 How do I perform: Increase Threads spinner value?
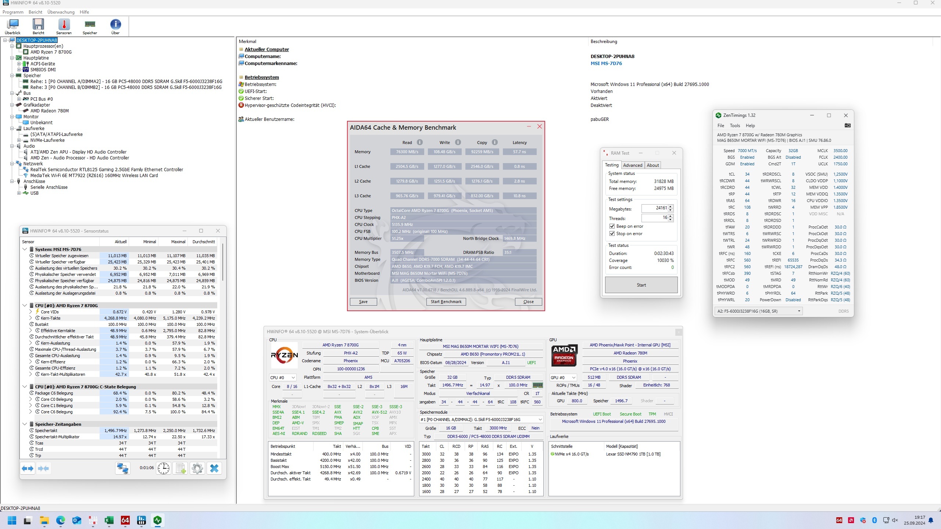671,216
